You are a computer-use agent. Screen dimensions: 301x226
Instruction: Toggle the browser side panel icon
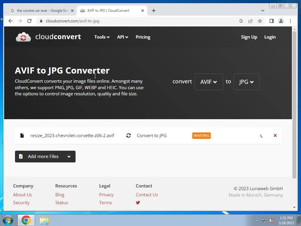coord(271,21)
